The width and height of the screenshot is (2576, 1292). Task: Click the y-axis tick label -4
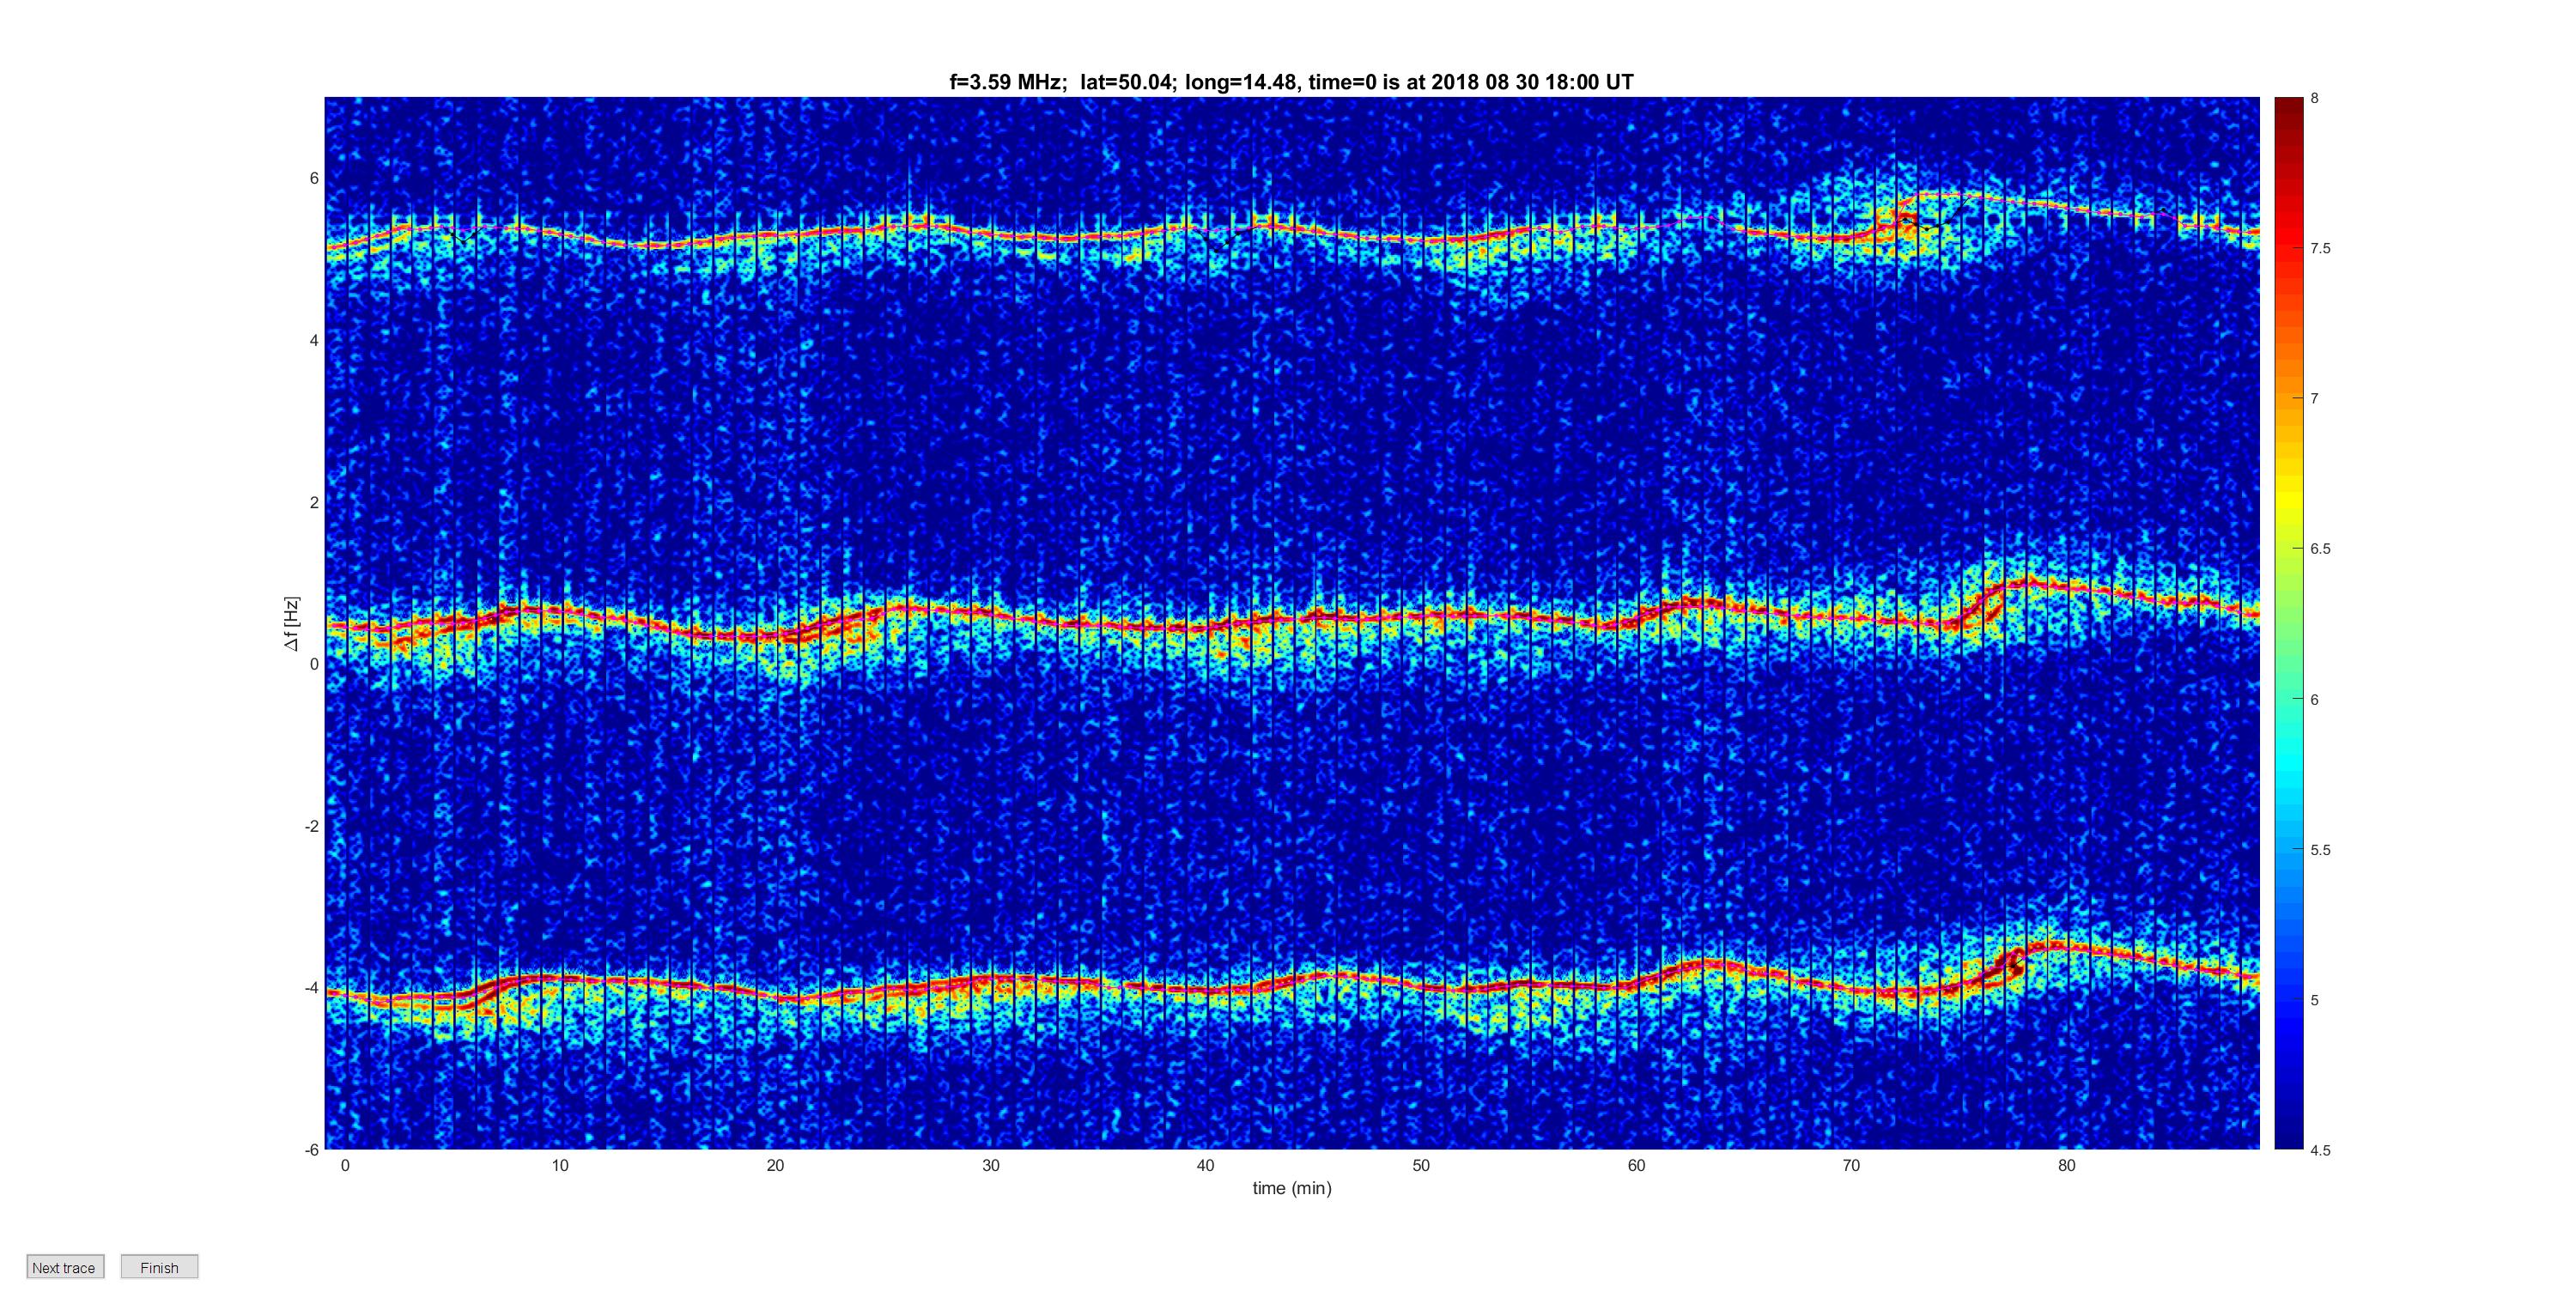[312, 988]
